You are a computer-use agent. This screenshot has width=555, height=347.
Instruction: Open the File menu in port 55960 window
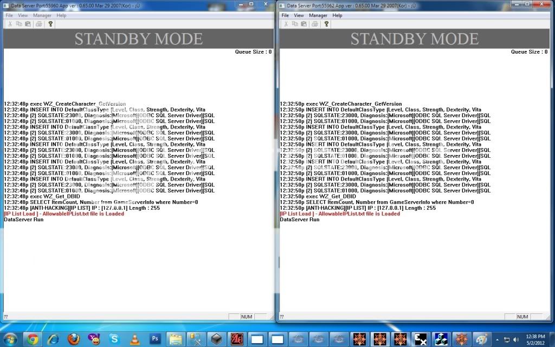click(9, 16)
